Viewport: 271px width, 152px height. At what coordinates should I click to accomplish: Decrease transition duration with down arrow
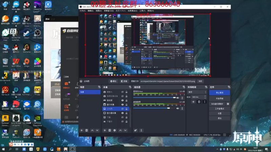tap(205, 98)
